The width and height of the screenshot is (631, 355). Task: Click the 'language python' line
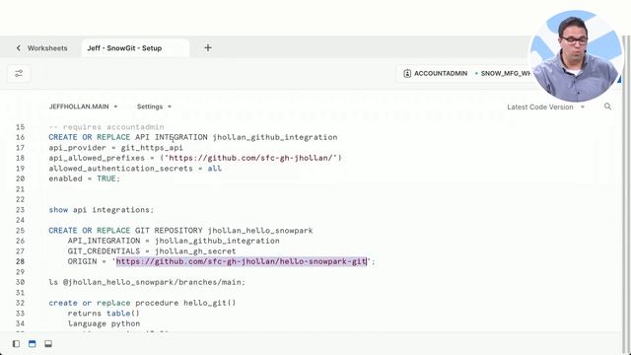pyautogui.click(x=104, y=323)
